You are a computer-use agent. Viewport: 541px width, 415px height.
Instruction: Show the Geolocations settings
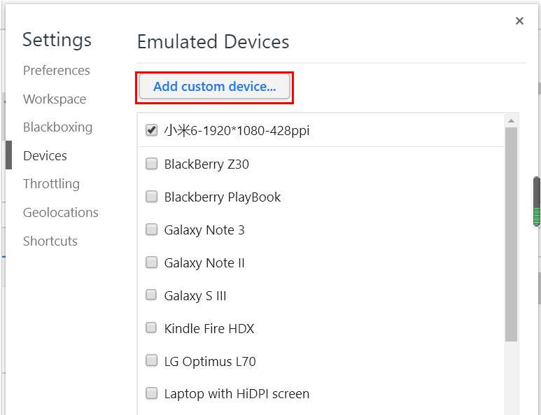tap(61, 213)
